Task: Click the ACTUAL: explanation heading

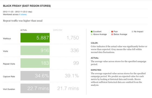Action: pyautogui.click(x=95, y=58)
